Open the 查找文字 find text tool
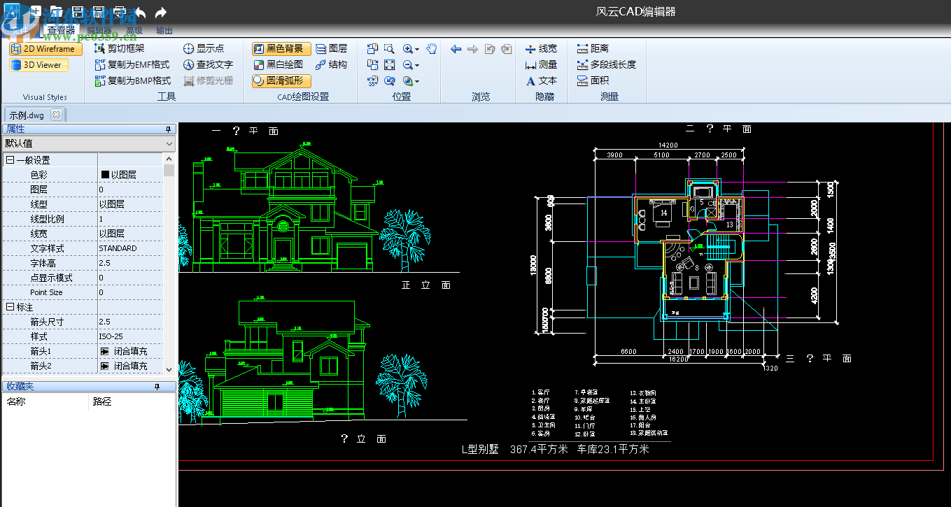Viewport: 951px width, 507px height. point(208,64)
